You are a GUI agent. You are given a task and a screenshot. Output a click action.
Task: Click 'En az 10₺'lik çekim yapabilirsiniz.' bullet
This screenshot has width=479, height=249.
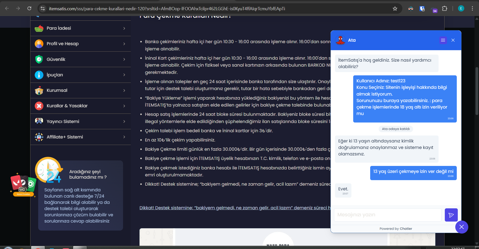click(x=180, y=140)
